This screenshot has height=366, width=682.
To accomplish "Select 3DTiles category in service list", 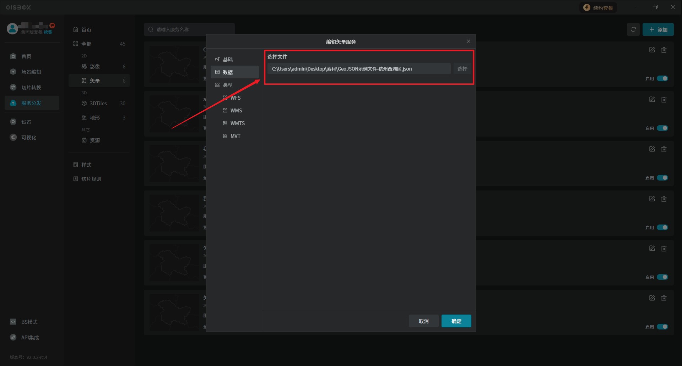I will point(98,104).
